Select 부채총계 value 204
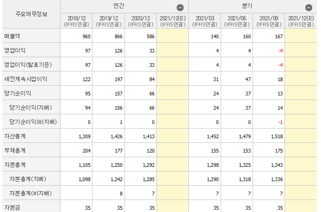Viewport: 321px width, 212px height. pos(86,151)
